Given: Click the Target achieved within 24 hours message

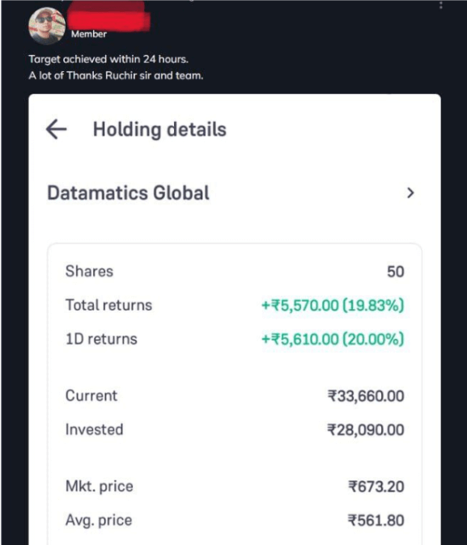Looking at the screenshot, I should [x=108, y=59].
